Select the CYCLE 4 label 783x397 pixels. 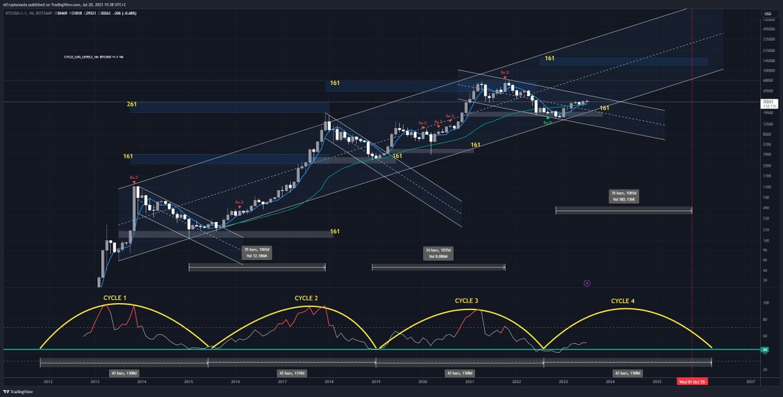tap(622, 301)
